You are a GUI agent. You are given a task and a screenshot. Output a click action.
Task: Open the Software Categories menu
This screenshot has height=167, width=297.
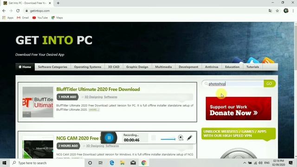[52, 67]
